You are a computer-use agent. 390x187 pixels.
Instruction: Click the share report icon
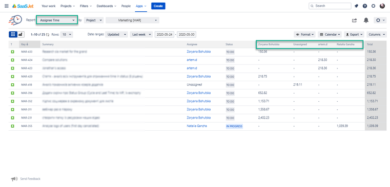coord(354,20)
